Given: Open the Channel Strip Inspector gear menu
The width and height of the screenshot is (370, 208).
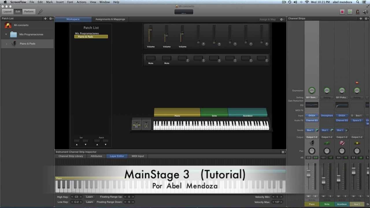Looking at the screenshot, I should coord(284,152).
